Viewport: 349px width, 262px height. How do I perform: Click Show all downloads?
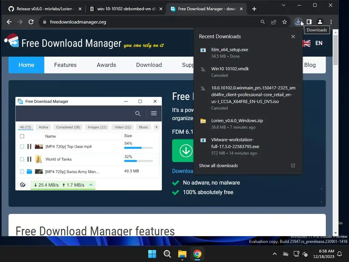(x=218, y=165)
